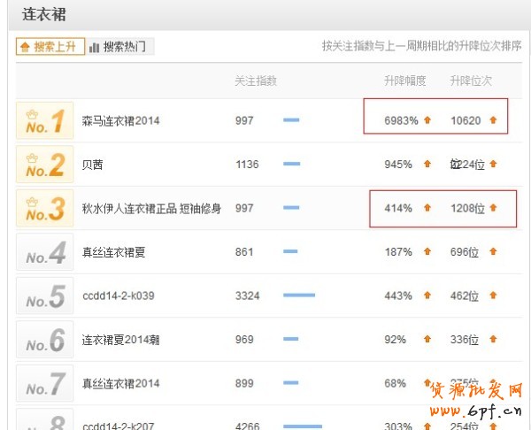Image resolution: width=531 pixels, height=430 pixels.
Task: Open keyword 贝茜
Action: tap(92, 165)
